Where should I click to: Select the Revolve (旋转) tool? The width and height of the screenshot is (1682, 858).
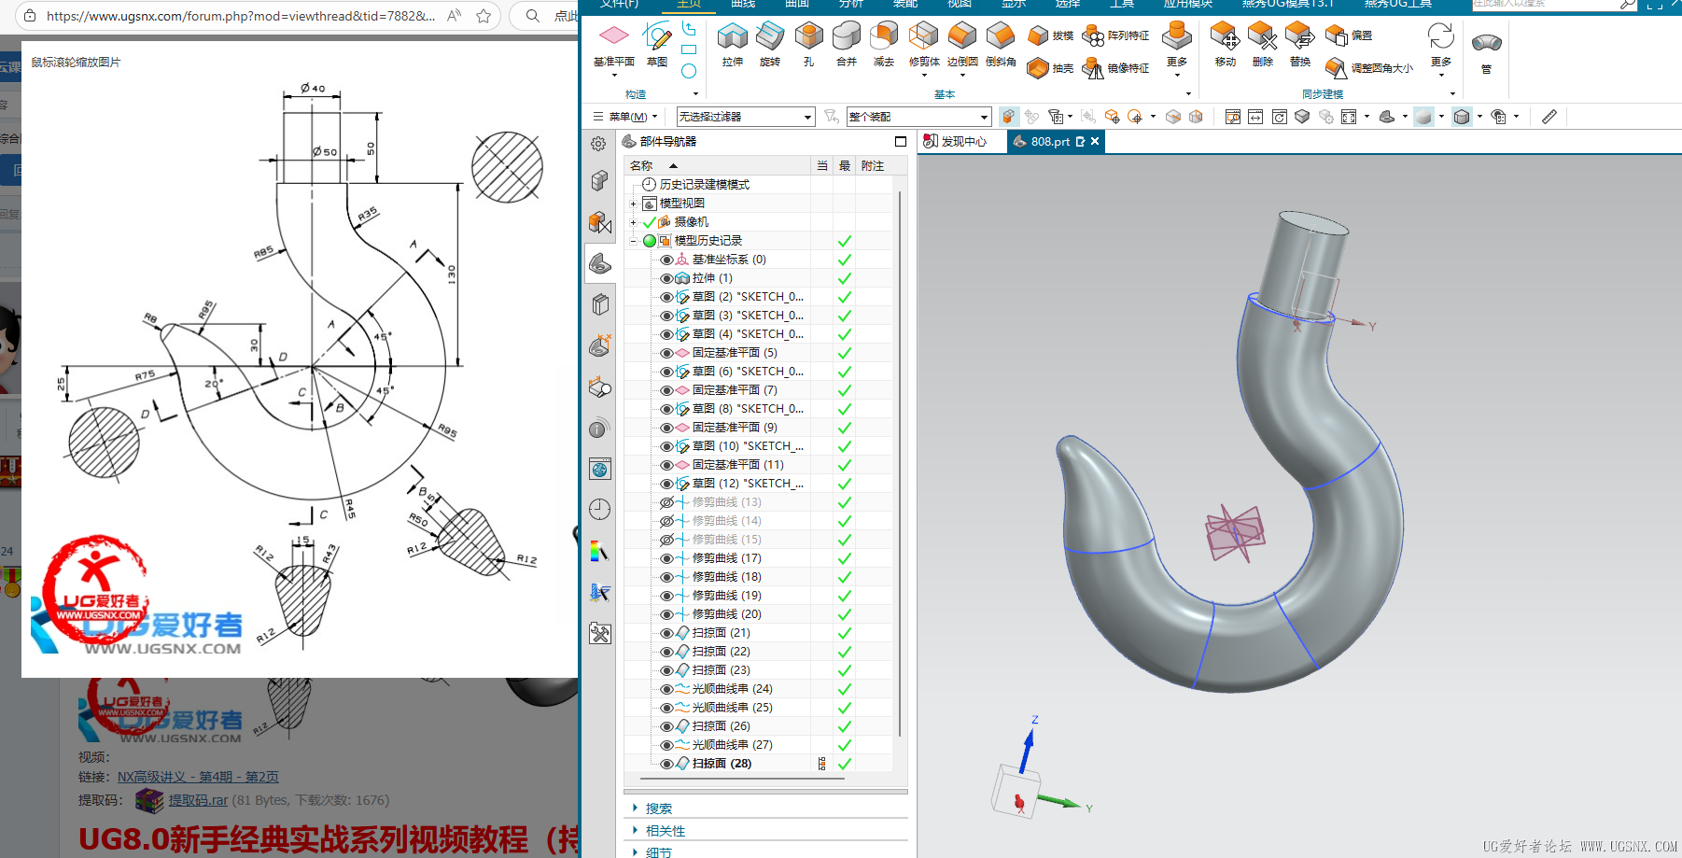tap(770, 45)
